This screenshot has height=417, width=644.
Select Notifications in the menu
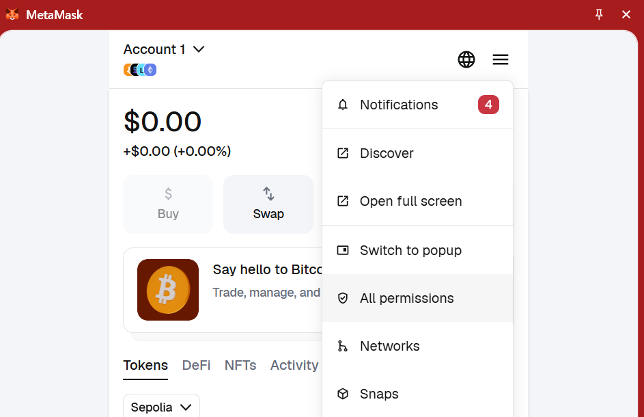coord(417,105)
